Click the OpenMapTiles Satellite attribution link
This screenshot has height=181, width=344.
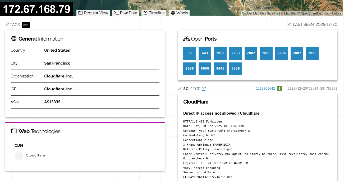(260, 13)
